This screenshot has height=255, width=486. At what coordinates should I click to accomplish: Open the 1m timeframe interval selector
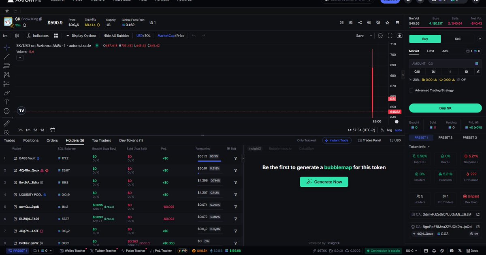pyautogui.click(x=5, y=36)
